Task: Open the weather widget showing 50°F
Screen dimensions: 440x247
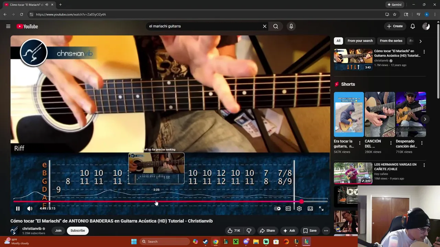Action: pyautogui.click(x=16, y=242)
